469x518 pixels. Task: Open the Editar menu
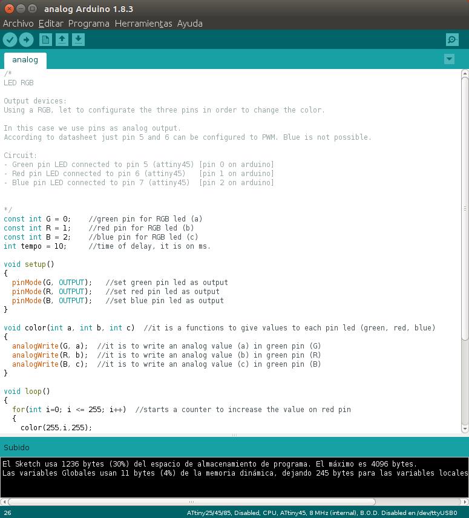[51, 24]
